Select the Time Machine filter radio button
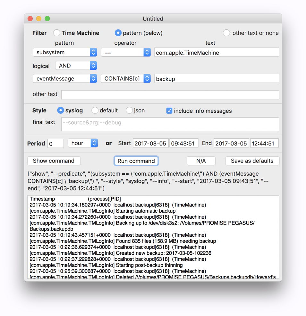 pyautogui.click(x=57, y=33)
